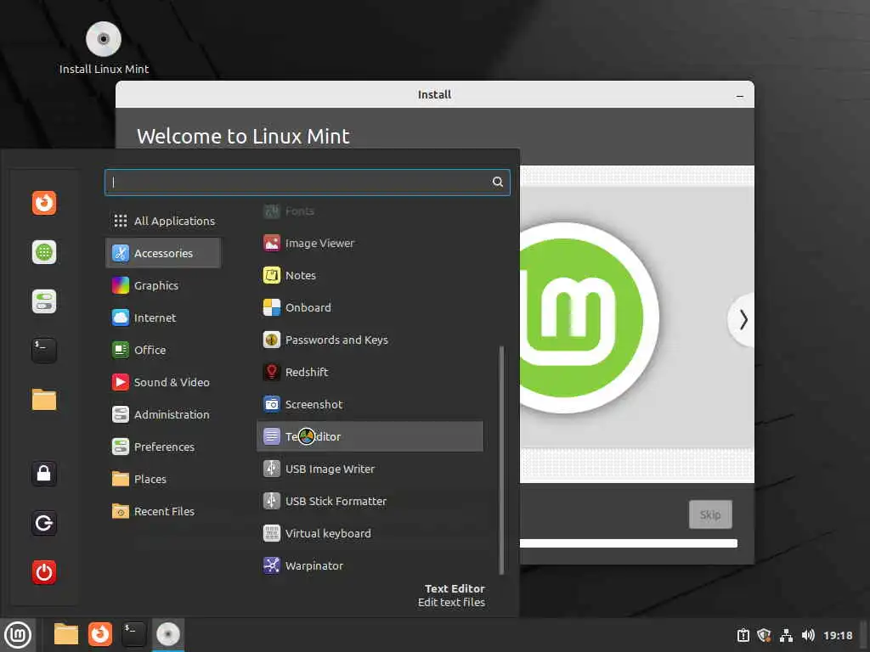870x652 pixels.
Task: Open USB Image Writer
Action: pyautogui.click(x=370, y=469)
